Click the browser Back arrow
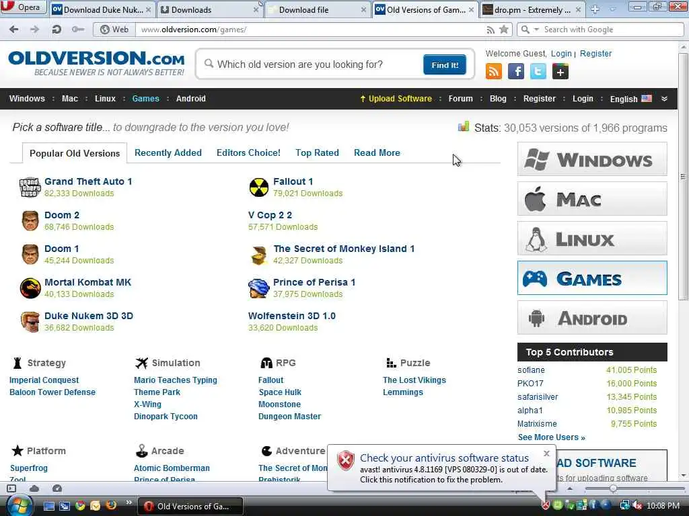 click(13, 30)
